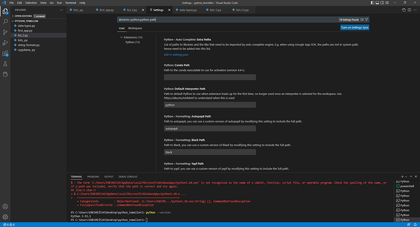Switch to the Debug Console panel tab
This screenshot has width=420, height=227.
coord(128,176)
